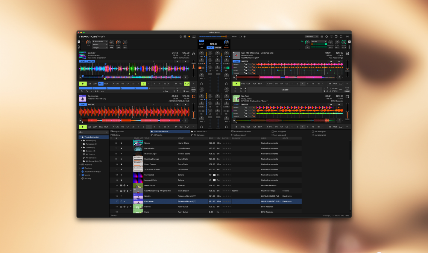Click the fullscreen icon in the header

pos(342,36)
